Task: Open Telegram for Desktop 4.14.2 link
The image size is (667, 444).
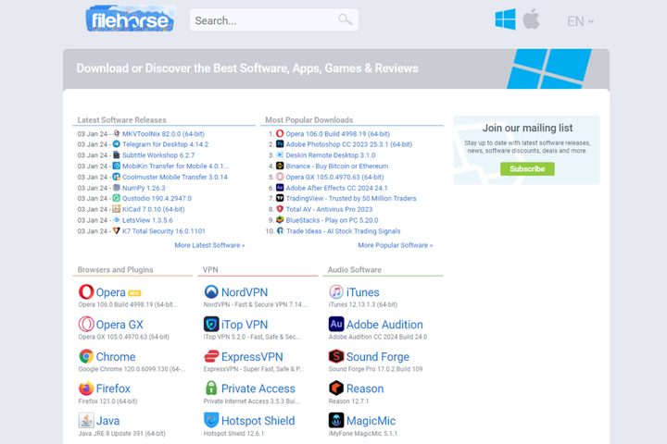Action: [x=166, y=144]
